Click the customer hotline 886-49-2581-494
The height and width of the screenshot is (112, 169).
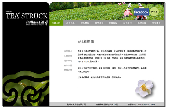coord(141,104)
